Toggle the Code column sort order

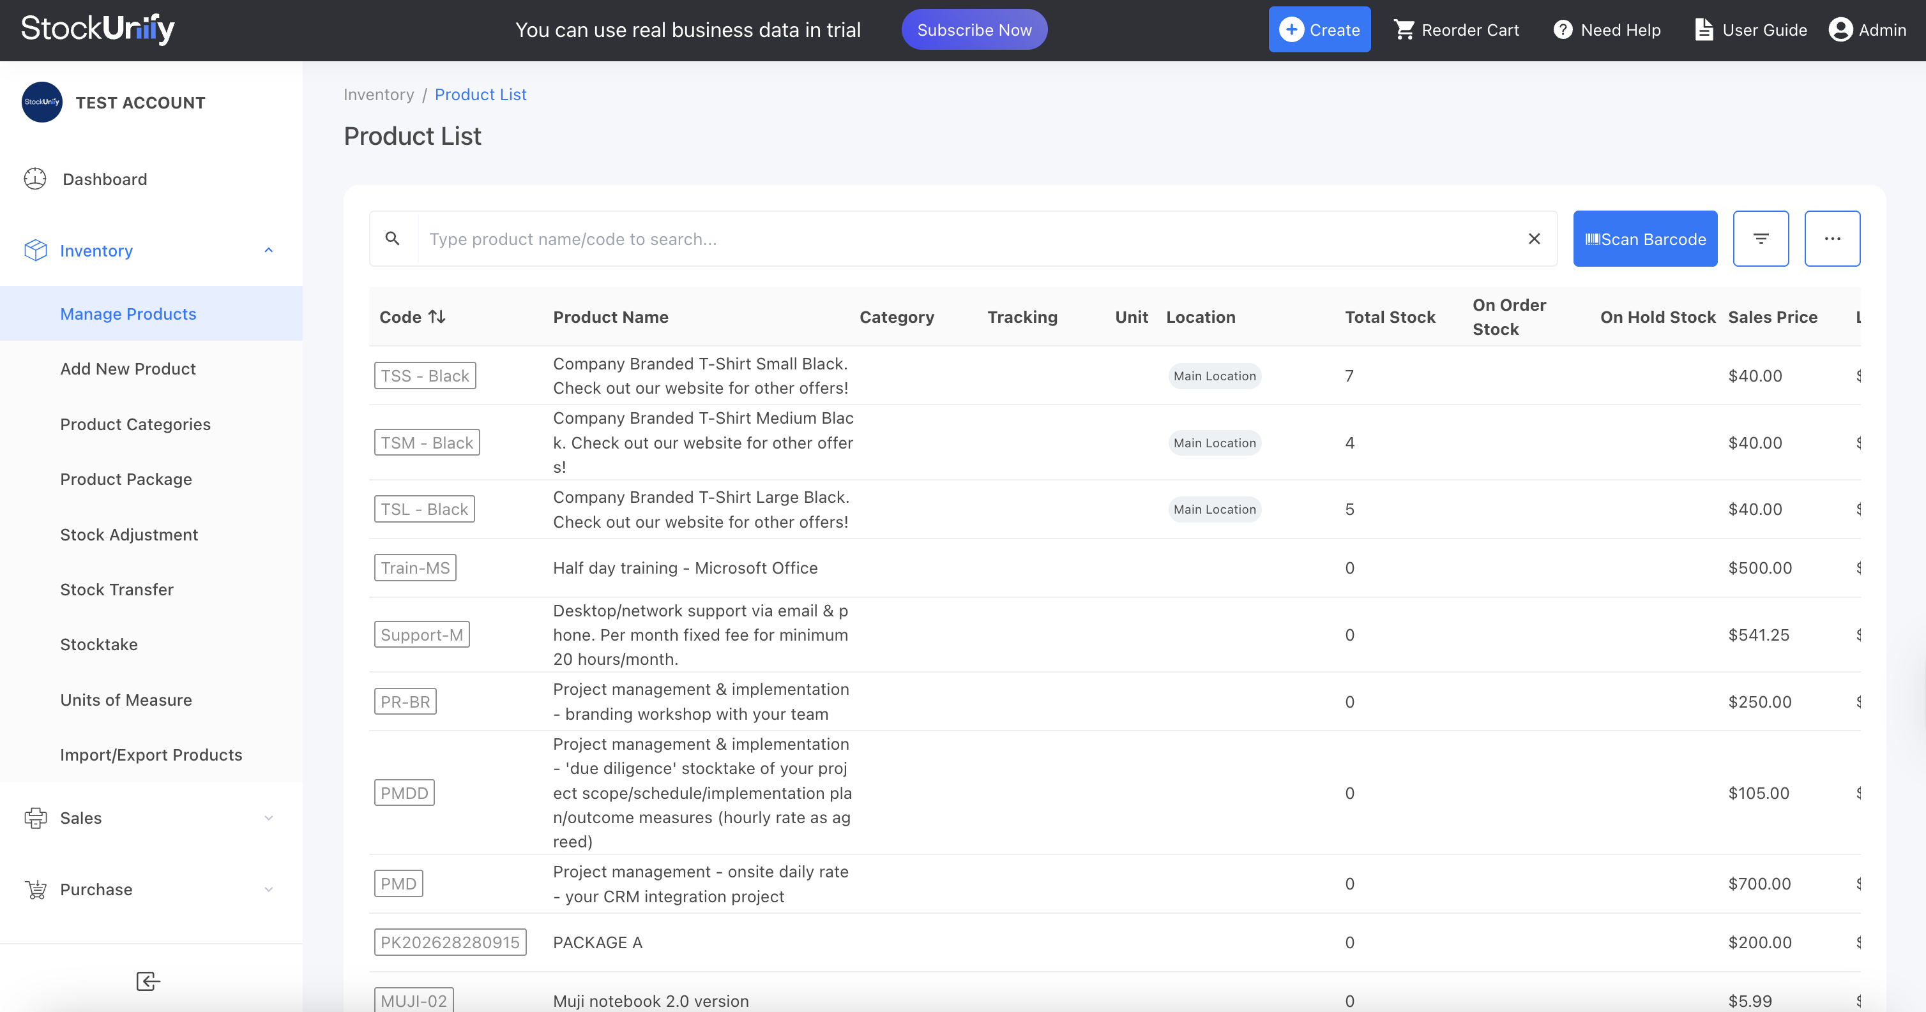pos(437,316)
